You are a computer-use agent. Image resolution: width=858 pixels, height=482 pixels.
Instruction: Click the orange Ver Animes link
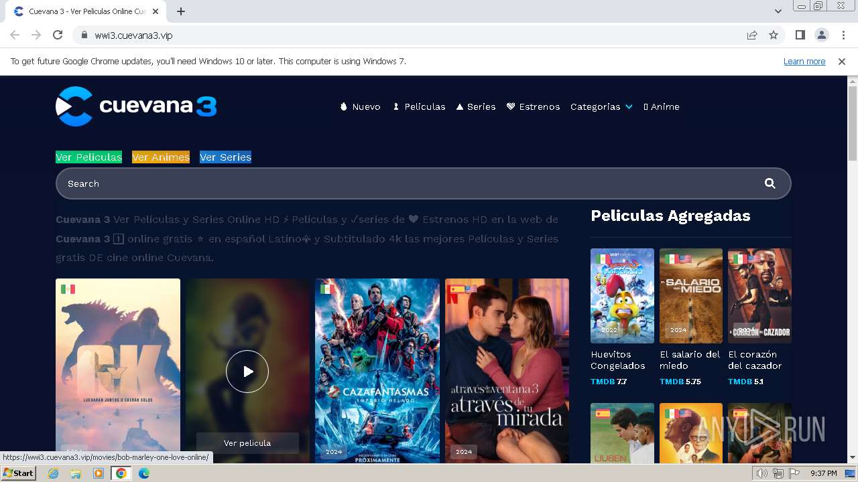tap(161, 157)
